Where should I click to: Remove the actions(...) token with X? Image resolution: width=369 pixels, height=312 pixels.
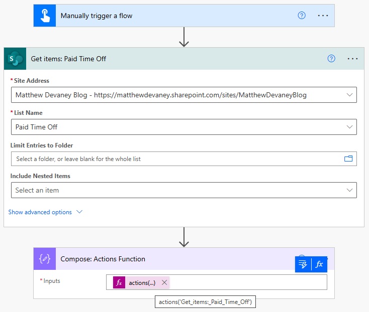tap(164, 282)
